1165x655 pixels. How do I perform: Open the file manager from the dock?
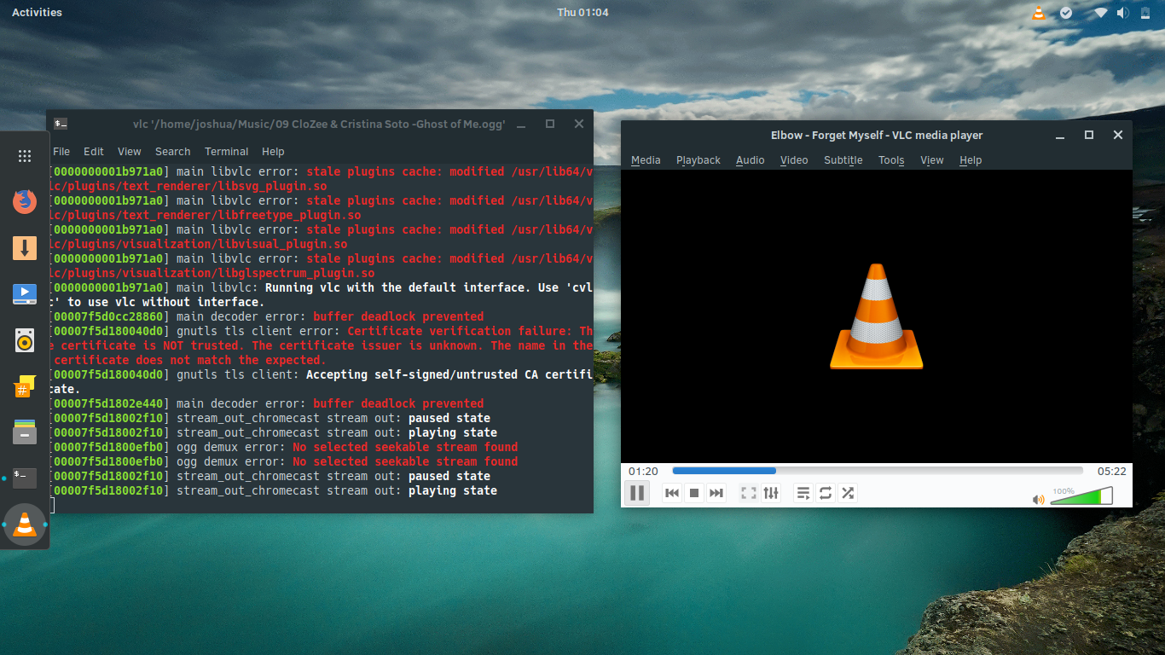[x=25, y=432]
